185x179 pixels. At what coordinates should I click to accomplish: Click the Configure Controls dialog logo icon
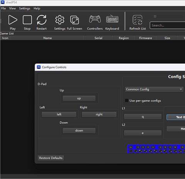(x=39, y=67)
